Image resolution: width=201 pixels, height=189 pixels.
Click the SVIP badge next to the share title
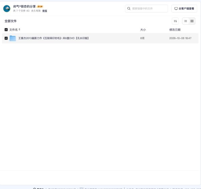[40, 6]
